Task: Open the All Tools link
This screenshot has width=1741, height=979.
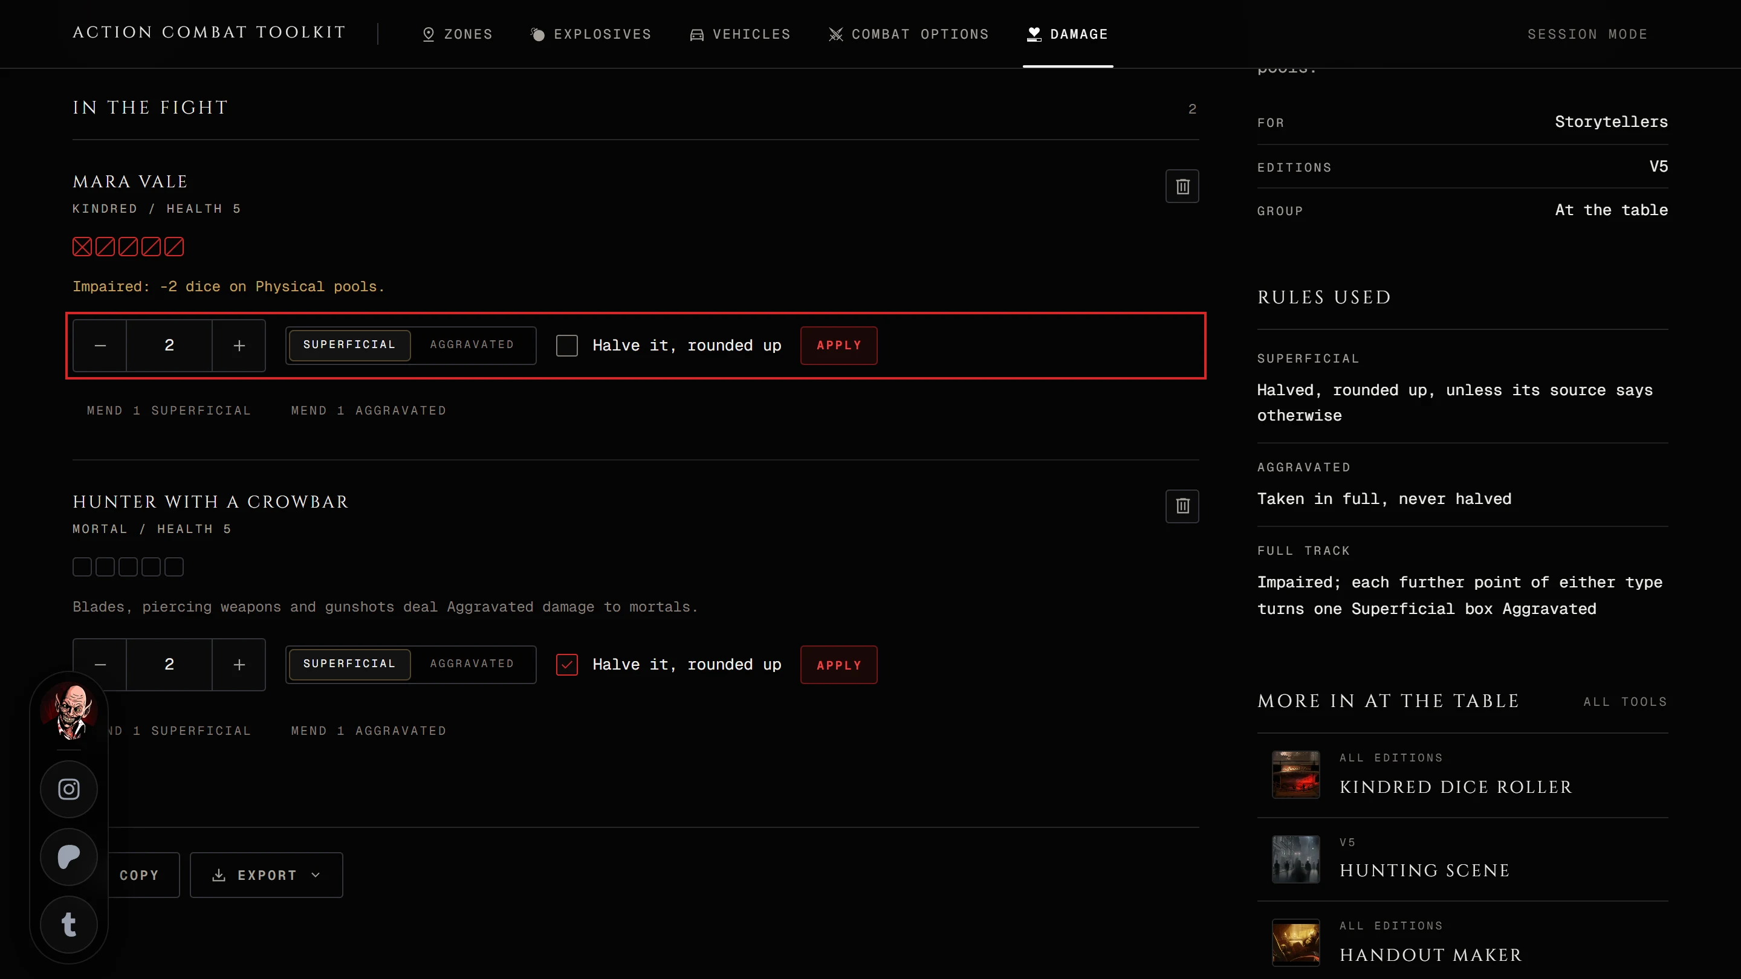Action: click(x=1625, y=702)
